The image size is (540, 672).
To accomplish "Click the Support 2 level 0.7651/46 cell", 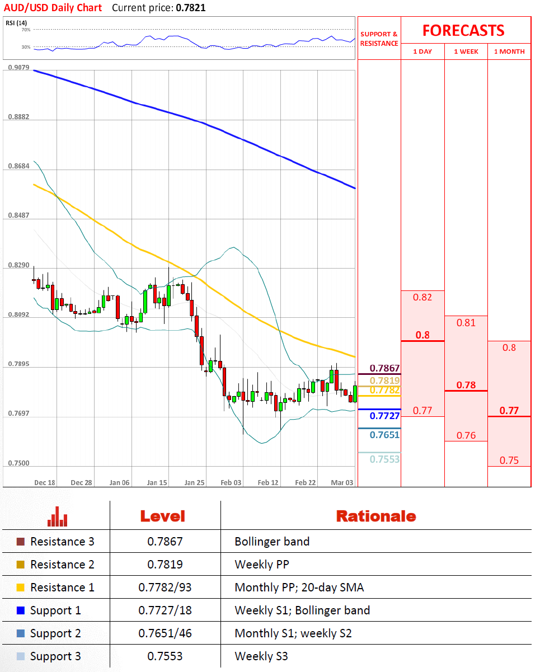I will [x=165, y=633].
